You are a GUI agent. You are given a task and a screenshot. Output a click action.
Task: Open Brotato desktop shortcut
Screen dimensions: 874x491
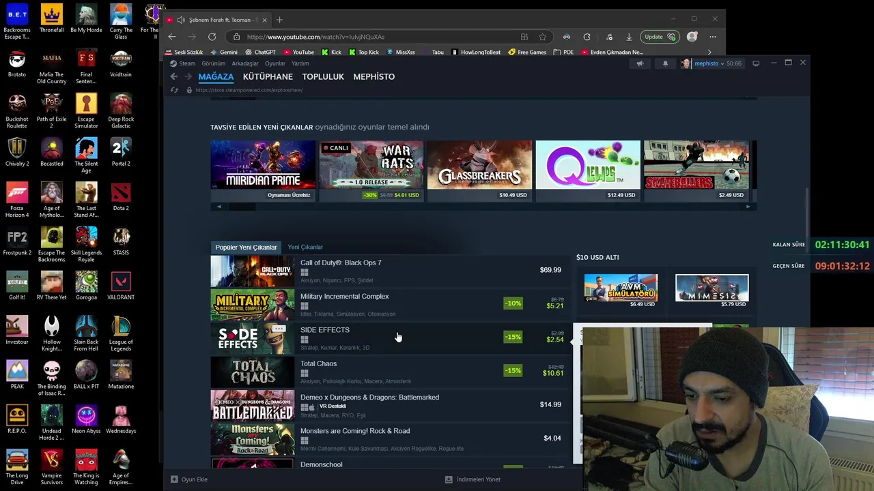coord(17,65)
